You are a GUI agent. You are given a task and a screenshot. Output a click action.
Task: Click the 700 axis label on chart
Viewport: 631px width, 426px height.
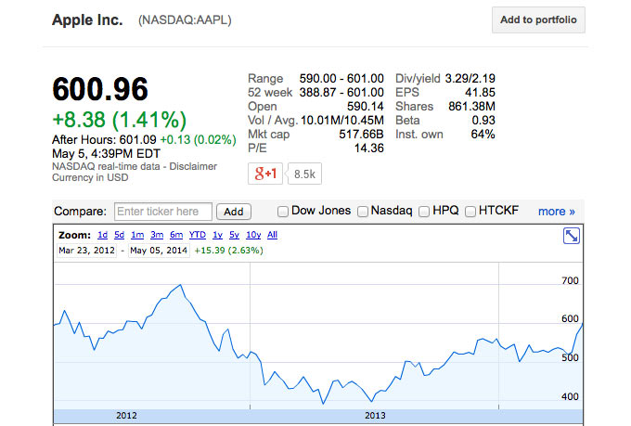[x=570, y=280]
